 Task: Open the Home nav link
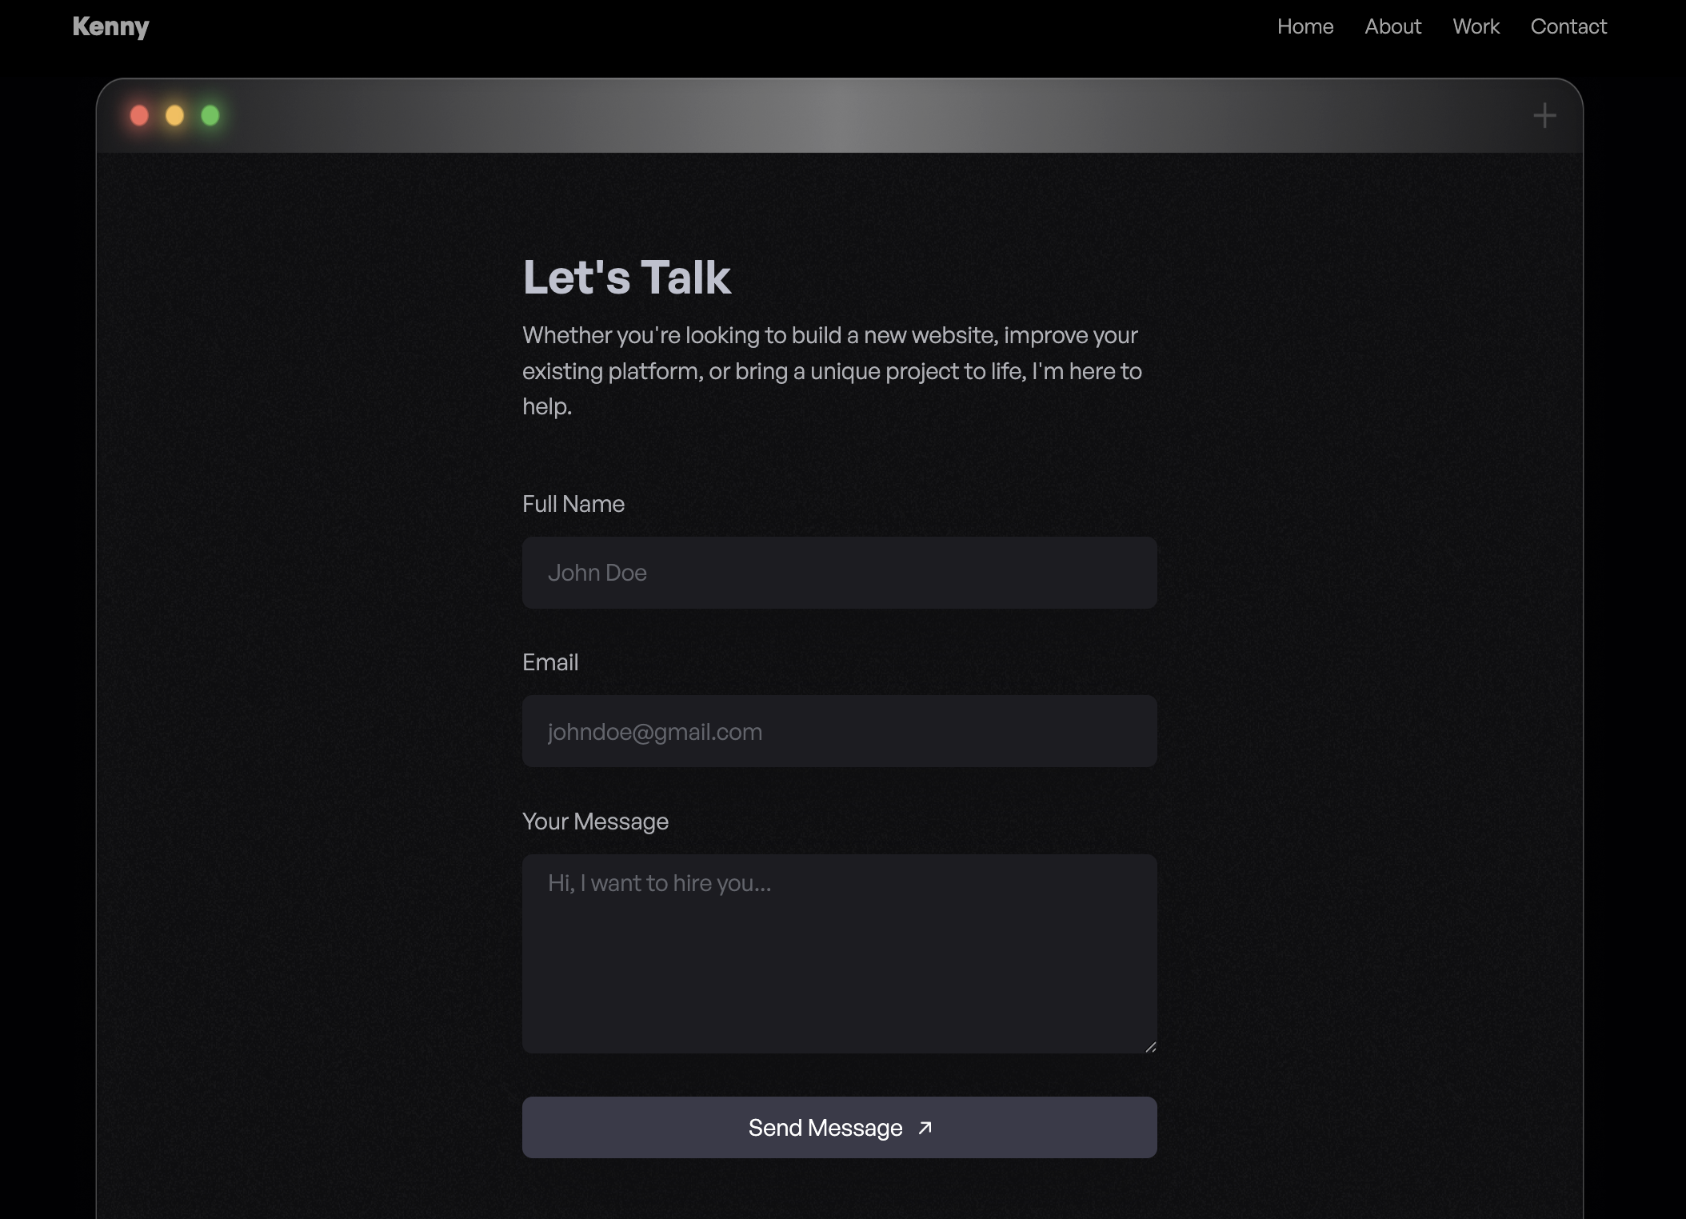1304,26
